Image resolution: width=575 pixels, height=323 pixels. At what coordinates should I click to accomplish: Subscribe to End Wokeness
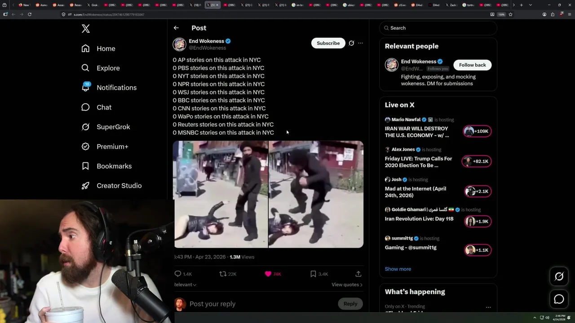(x=328, y=43)
